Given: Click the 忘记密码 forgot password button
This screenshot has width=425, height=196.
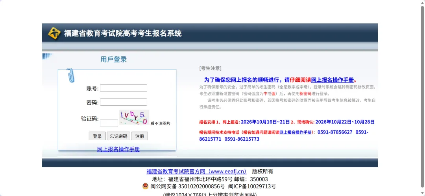Looking at the screenshot, I should point(118,136).
